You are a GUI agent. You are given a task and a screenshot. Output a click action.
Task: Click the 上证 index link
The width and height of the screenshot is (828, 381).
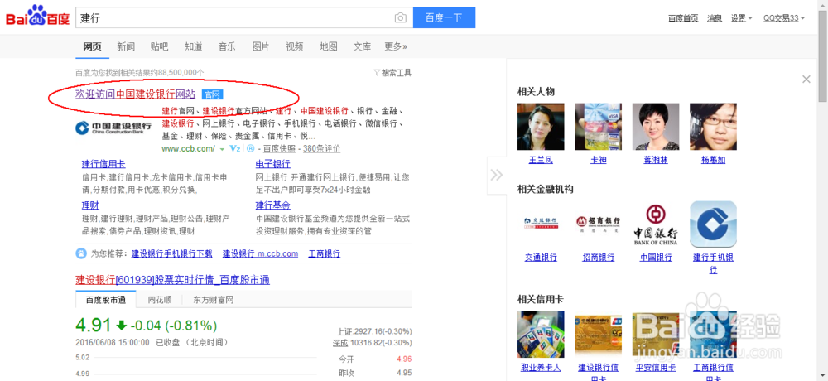pyautogui.click(x=344, y=331)
